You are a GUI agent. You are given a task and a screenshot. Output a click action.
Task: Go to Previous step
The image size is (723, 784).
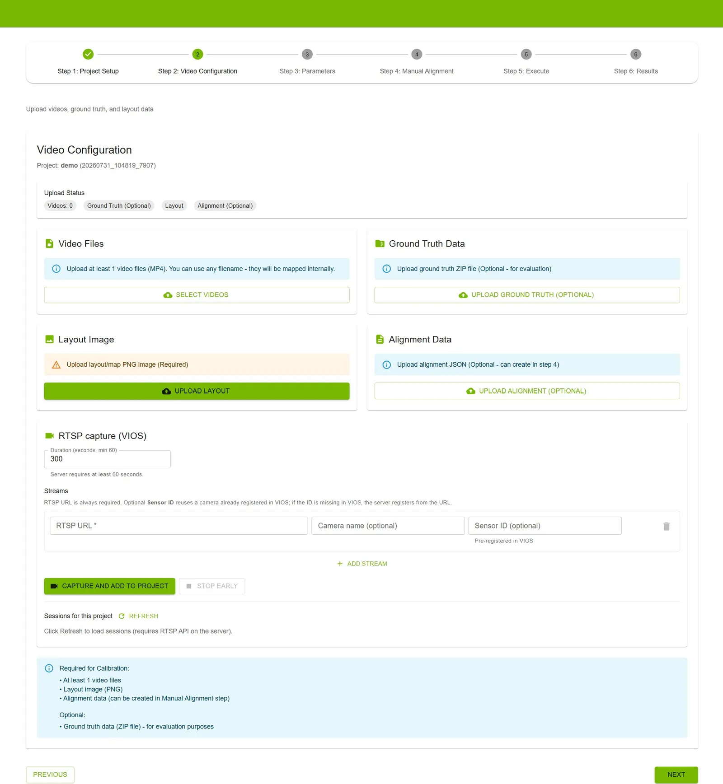(50, 775)
